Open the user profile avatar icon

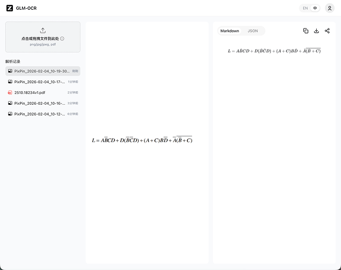pyautogui.click(x=330, y=8)
